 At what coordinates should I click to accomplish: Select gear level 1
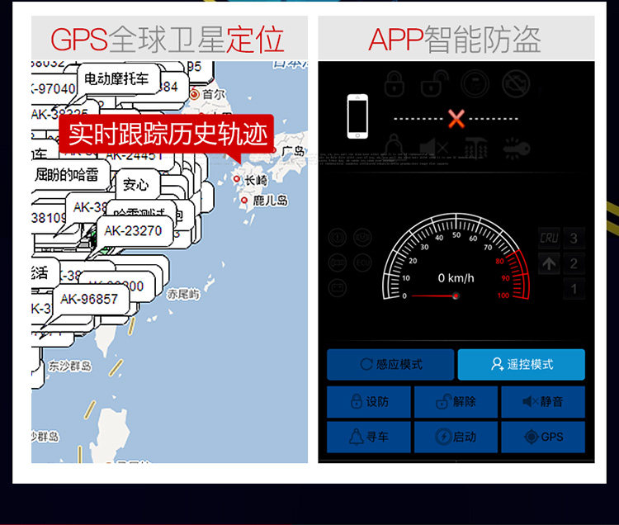pyautogui.click(x=574, y=289)
